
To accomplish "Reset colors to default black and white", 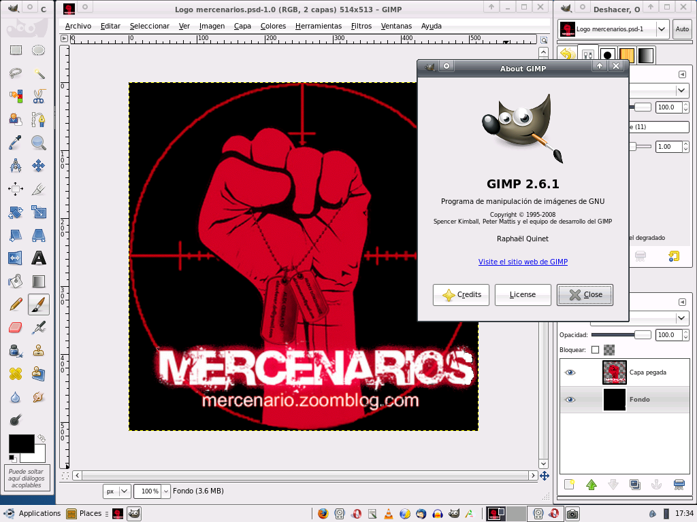I will pos(12,457).
